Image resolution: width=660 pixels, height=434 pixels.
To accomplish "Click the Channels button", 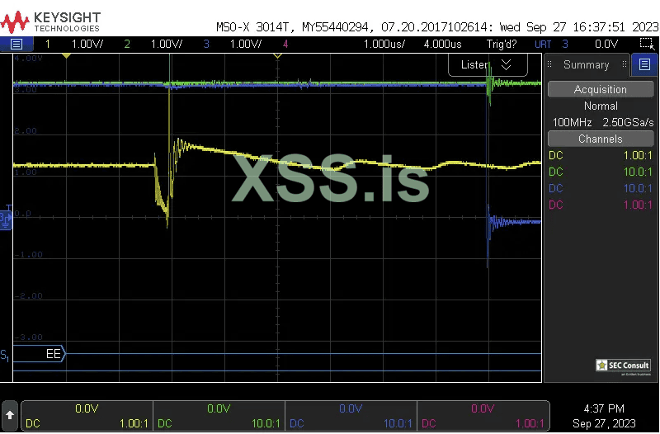I will point(601,139).
